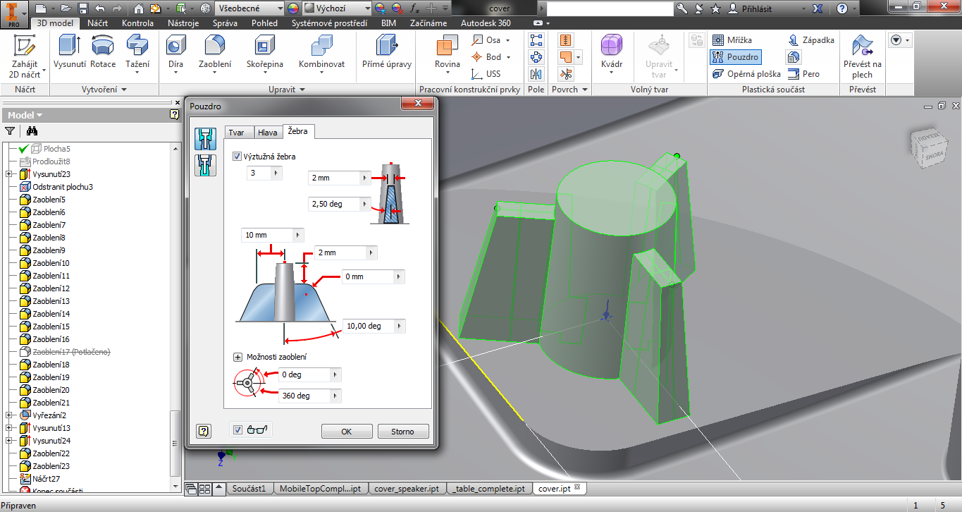Open the Pohled ribbon tab
The image size is (962, 512).
(x=264, y=23)
